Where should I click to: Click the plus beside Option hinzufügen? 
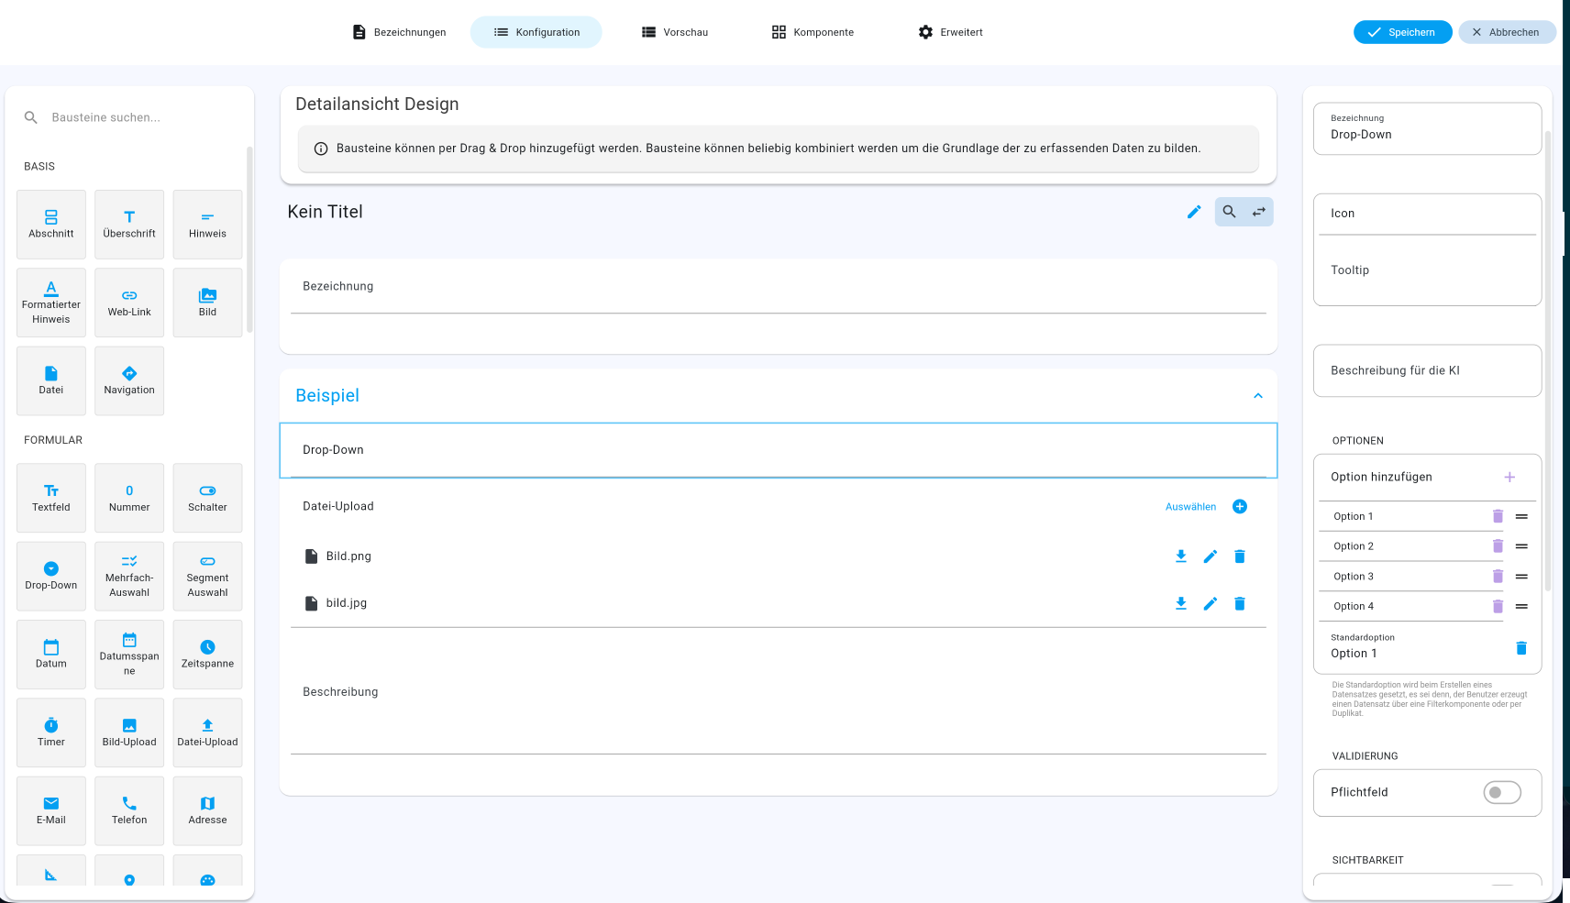(1509, 478)
